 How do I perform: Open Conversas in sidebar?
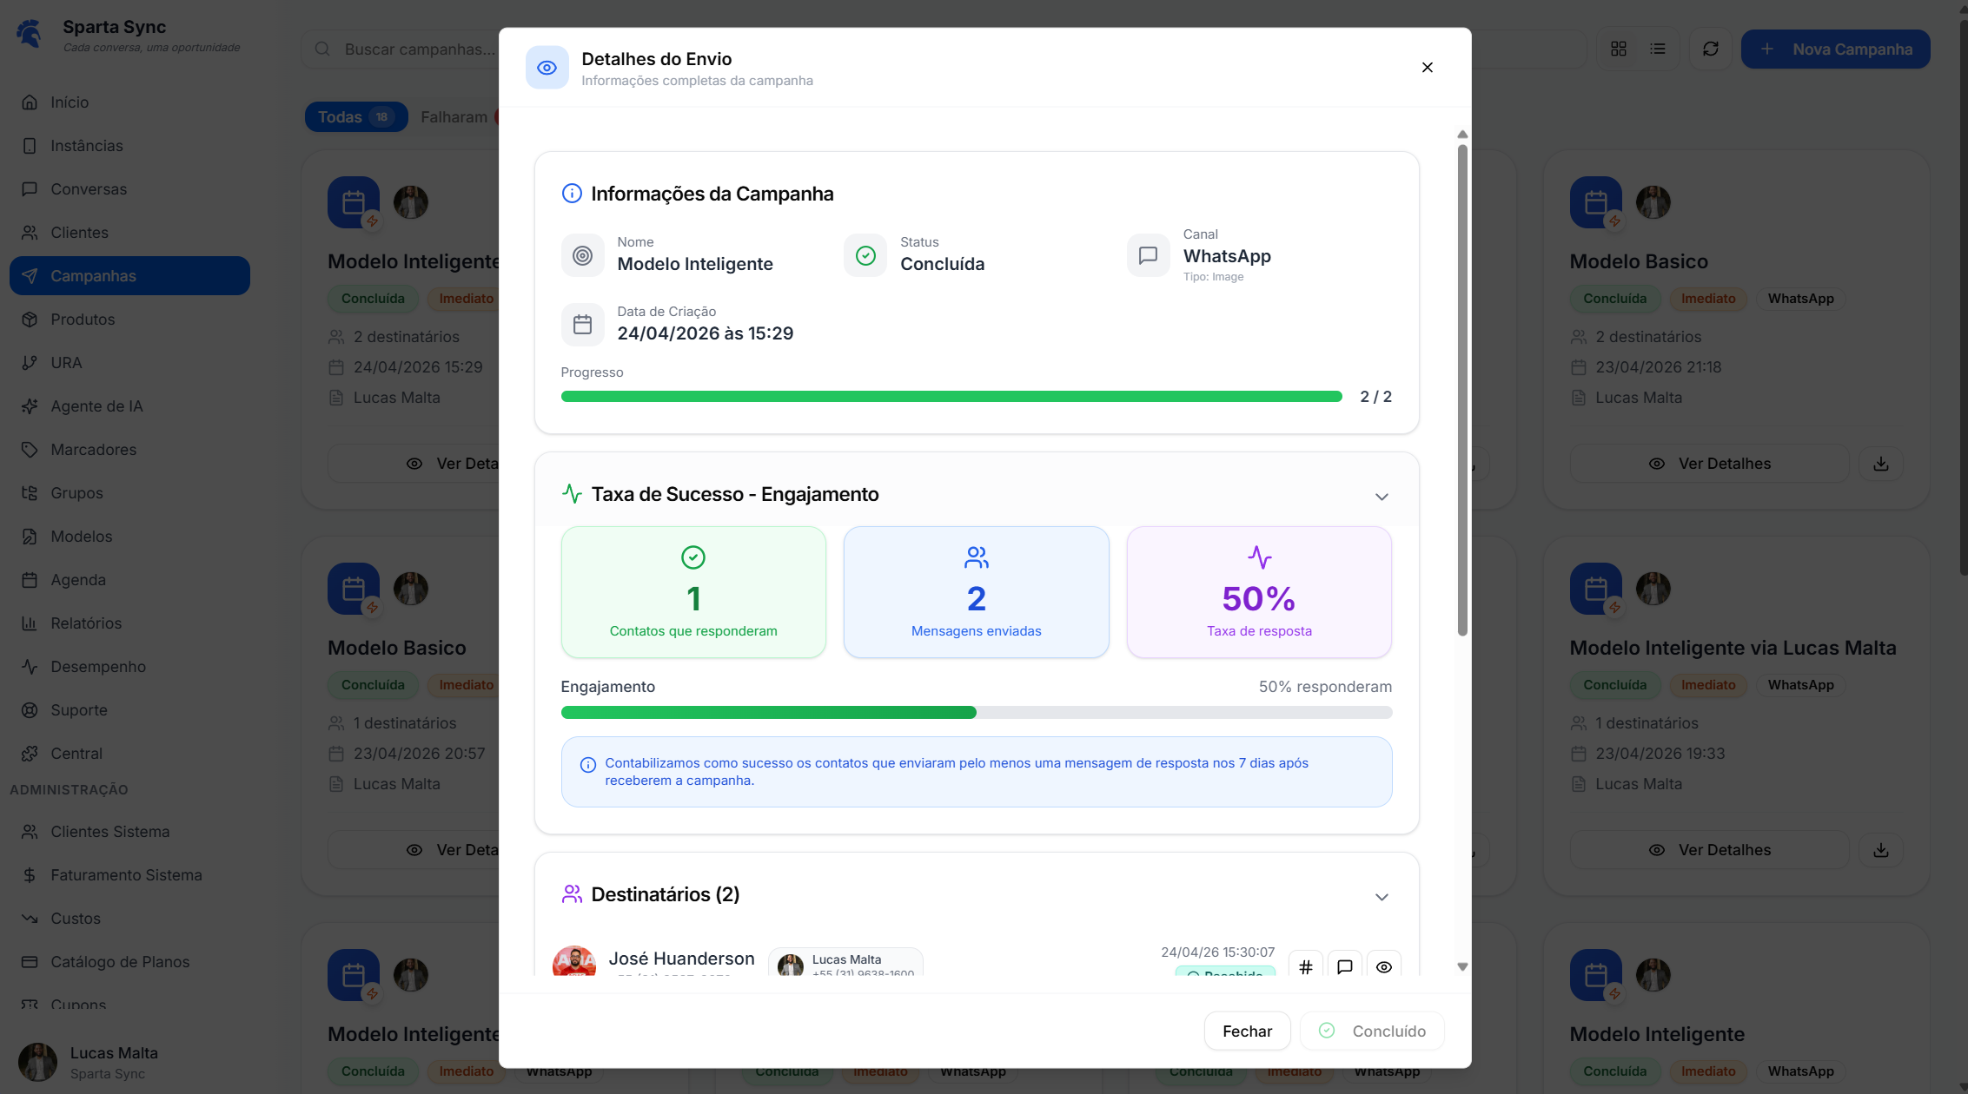pos(88,189)
